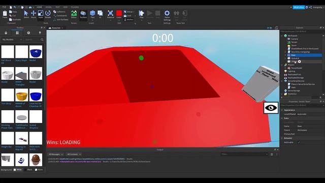Expand the GlobalLB node
Screen dimensions: 325x183
click(285, 58)
